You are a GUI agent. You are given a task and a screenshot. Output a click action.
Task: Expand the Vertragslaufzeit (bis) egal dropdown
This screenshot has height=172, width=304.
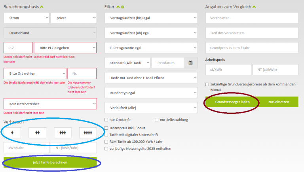(x=151, y=18)
